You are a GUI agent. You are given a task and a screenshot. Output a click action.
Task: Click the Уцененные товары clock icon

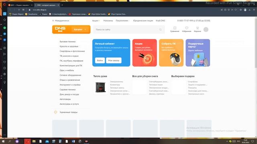pos(55,112)
